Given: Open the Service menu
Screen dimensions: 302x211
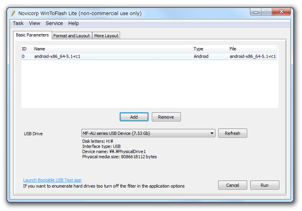Looking at the screenshot, I should [54, 23].
